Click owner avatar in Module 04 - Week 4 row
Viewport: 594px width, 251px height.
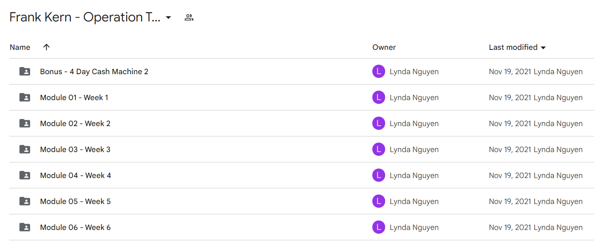click(x=379, y=175)
